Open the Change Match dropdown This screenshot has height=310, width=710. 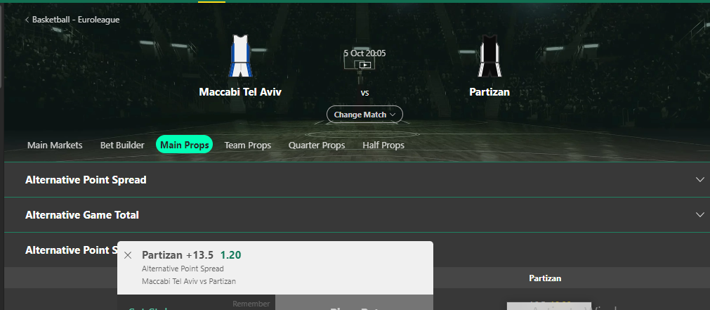364,115
